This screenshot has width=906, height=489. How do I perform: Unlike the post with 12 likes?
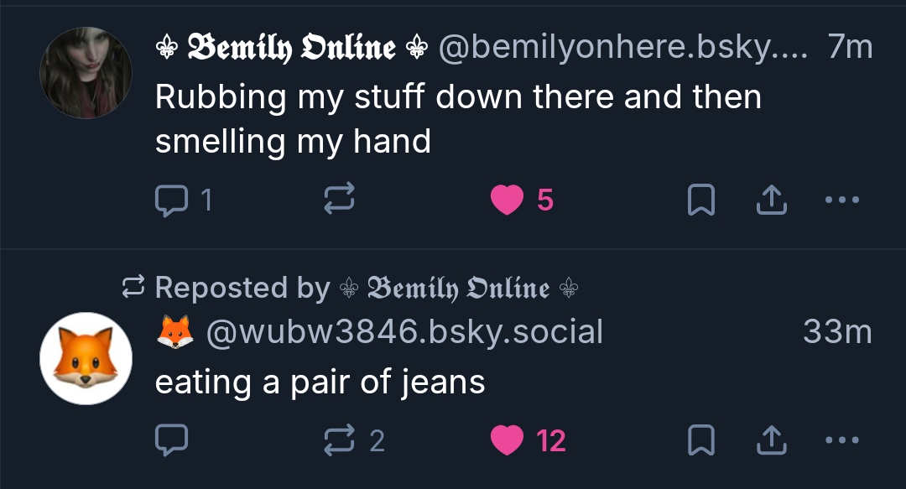tap(508, 440)
